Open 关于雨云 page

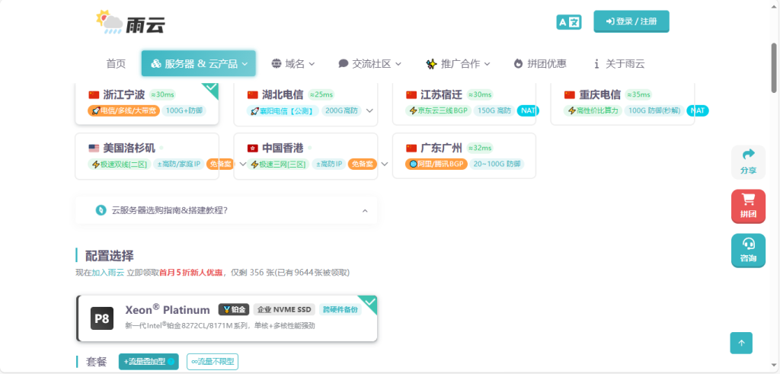pyautogui.click(x=619, y=64)
